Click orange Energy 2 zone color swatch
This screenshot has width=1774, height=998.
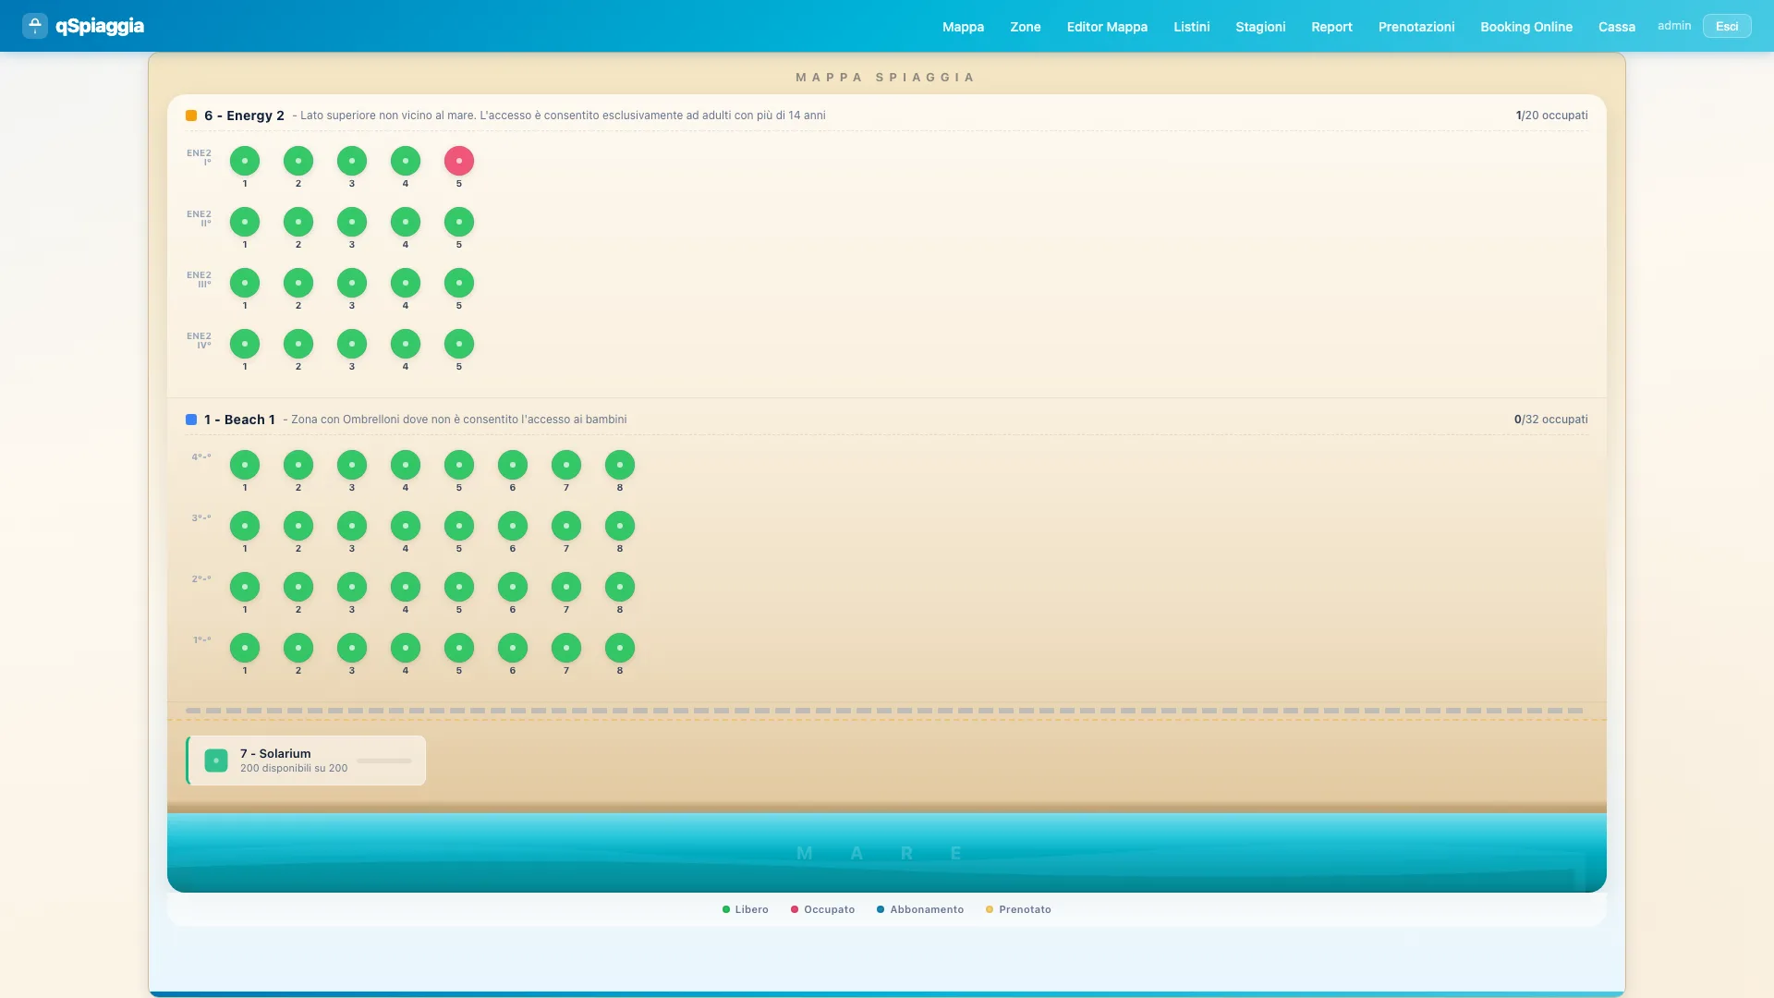[191, 116]
